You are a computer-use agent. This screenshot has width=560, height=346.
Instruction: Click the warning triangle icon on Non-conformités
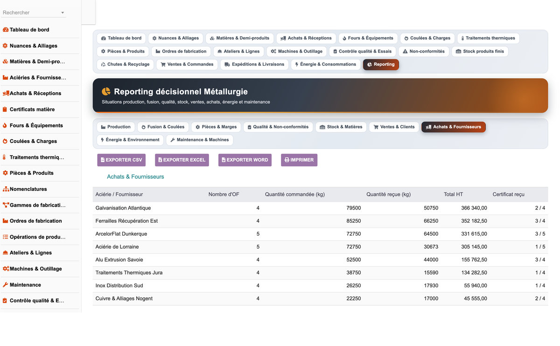click(405, 51)
